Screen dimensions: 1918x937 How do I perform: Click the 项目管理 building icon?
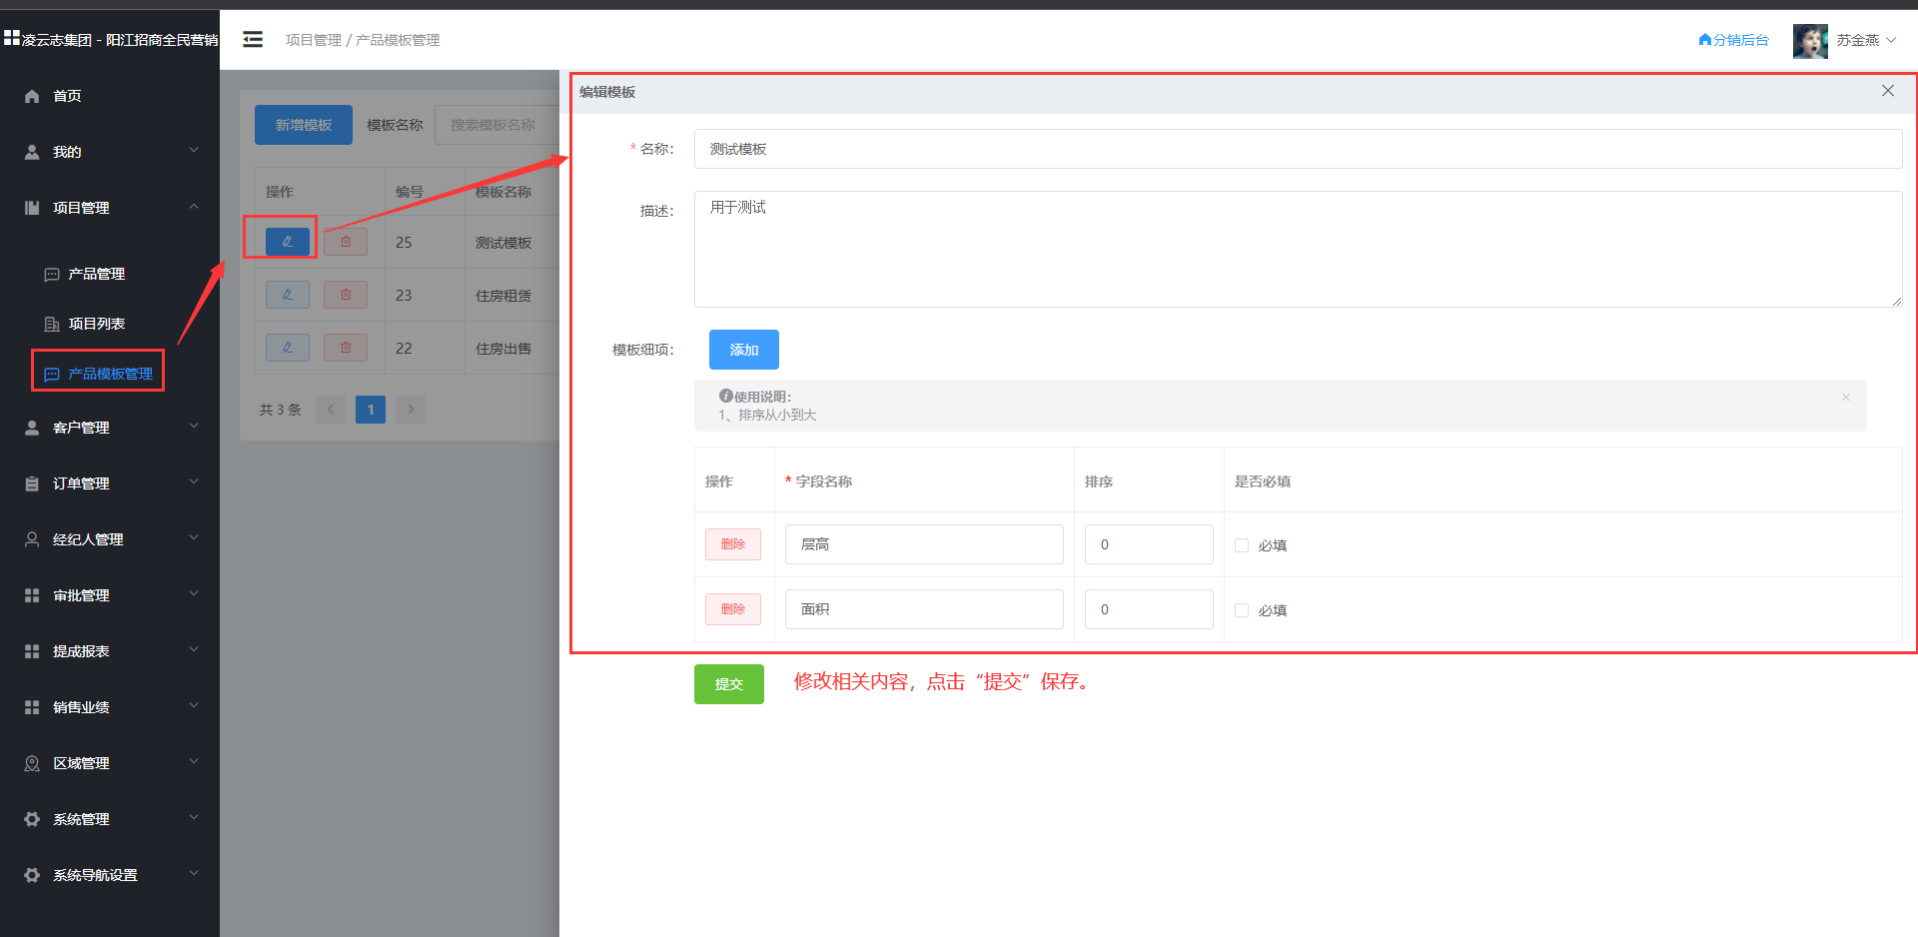click(32, 208)
